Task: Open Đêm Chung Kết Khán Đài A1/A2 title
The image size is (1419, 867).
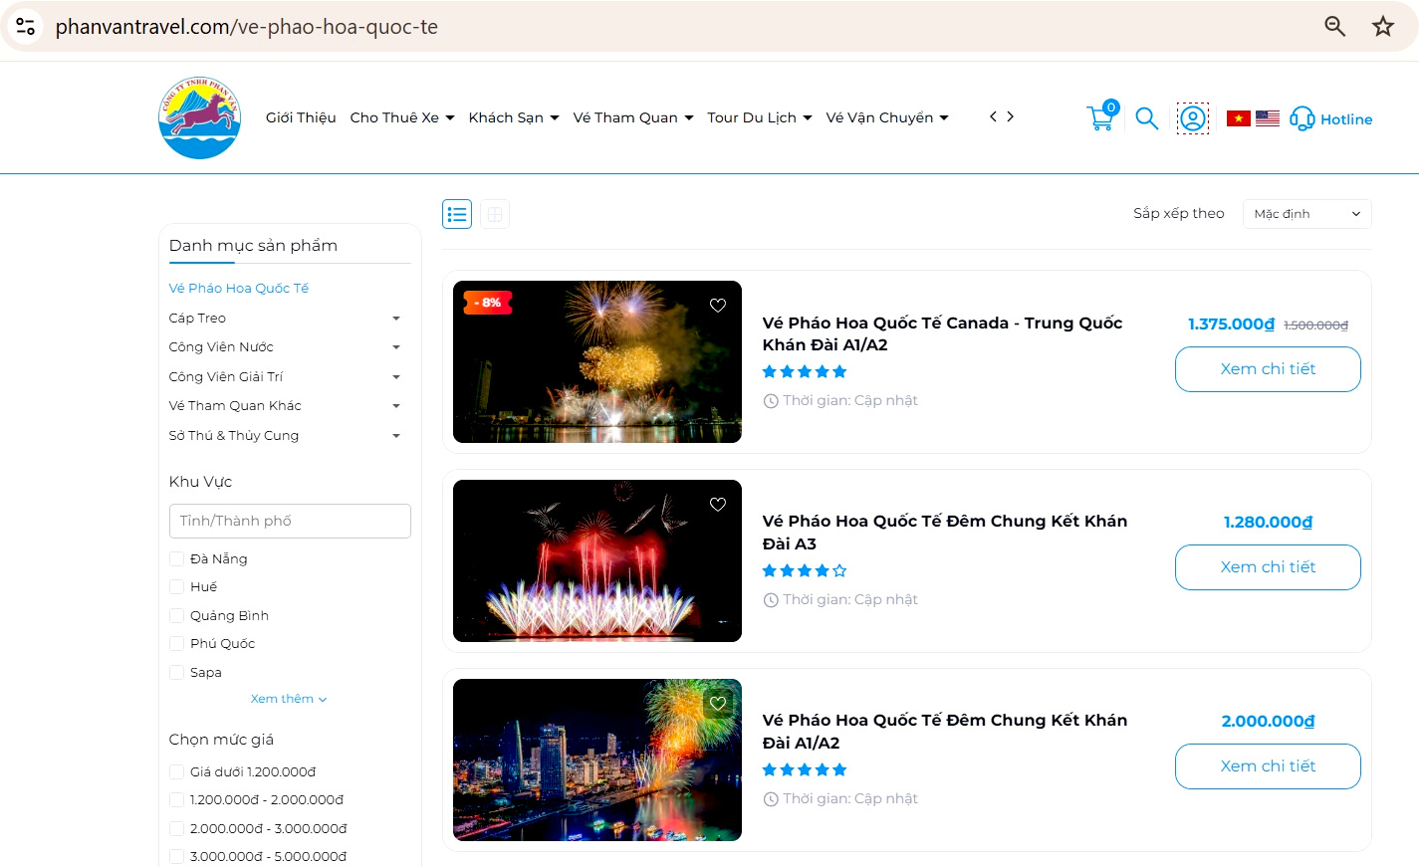Action: tap(945, 732)
